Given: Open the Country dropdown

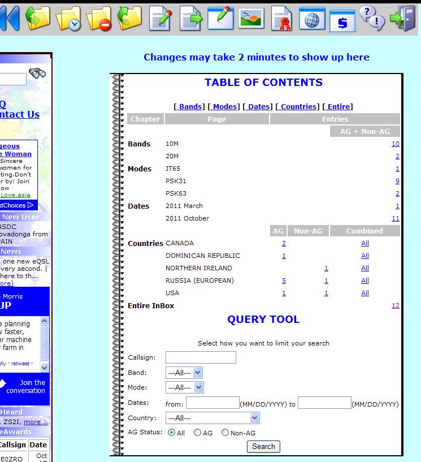Looking at the screenshot, I should [212, 418].
